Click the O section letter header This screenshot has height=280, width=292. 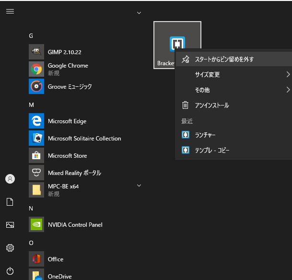click(31, 243)
